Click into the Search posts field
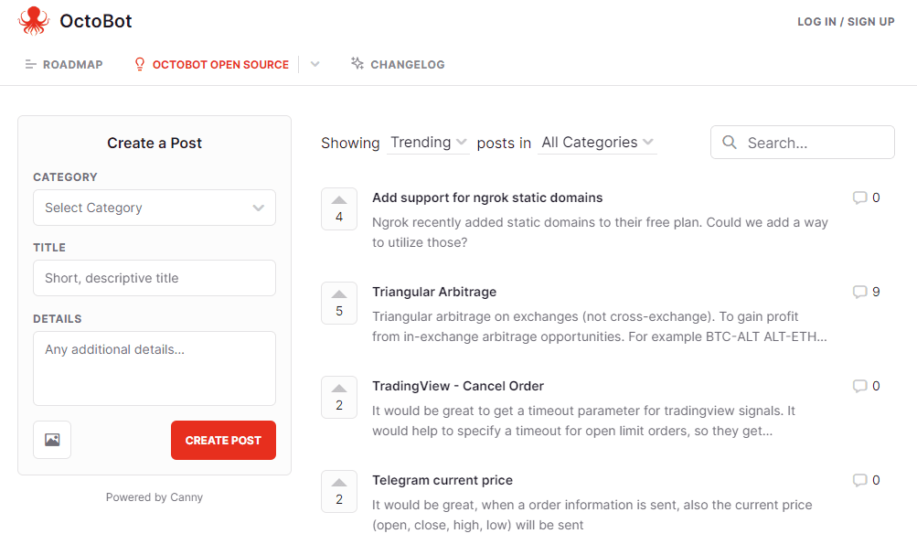The height and width of the screenshot is (555, 917). pyautogui.click(x=803, y=142)
